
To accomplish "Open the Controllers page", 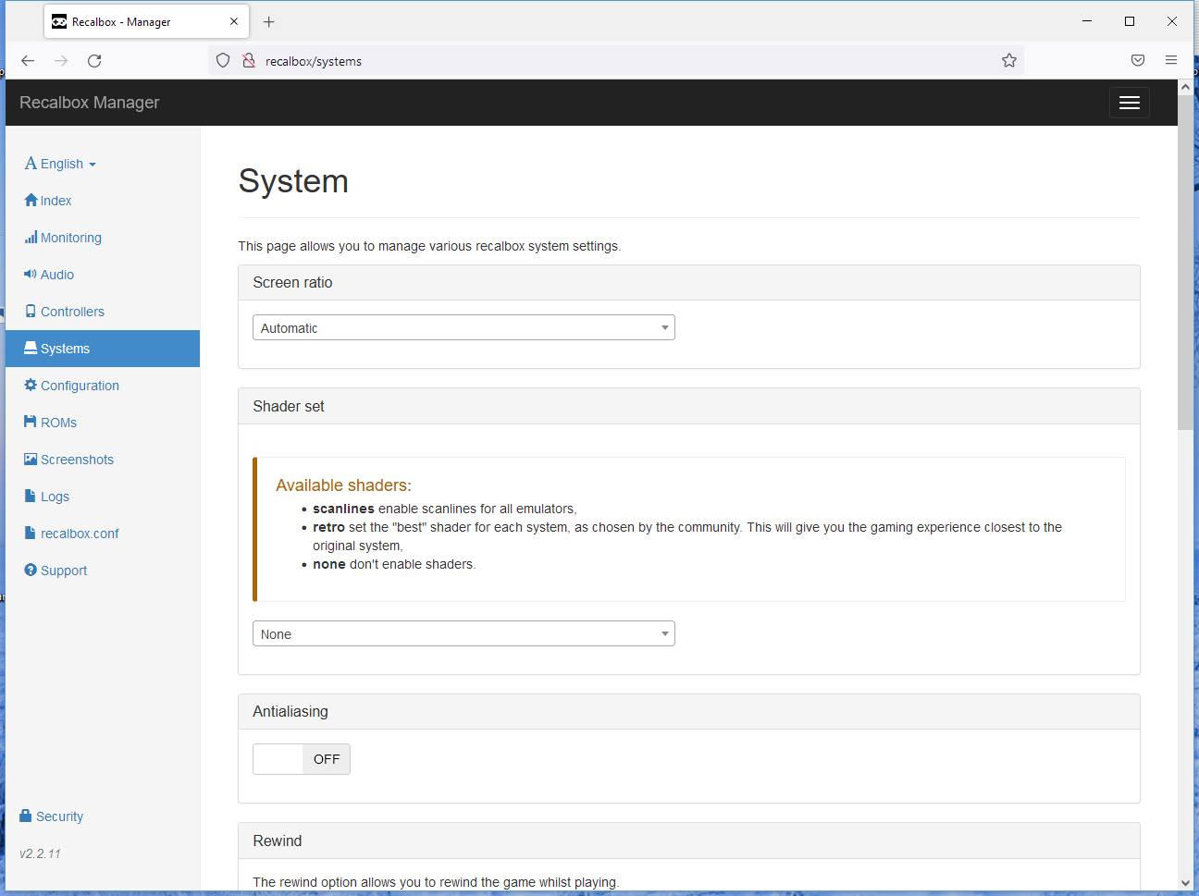I will coord(72,312).
